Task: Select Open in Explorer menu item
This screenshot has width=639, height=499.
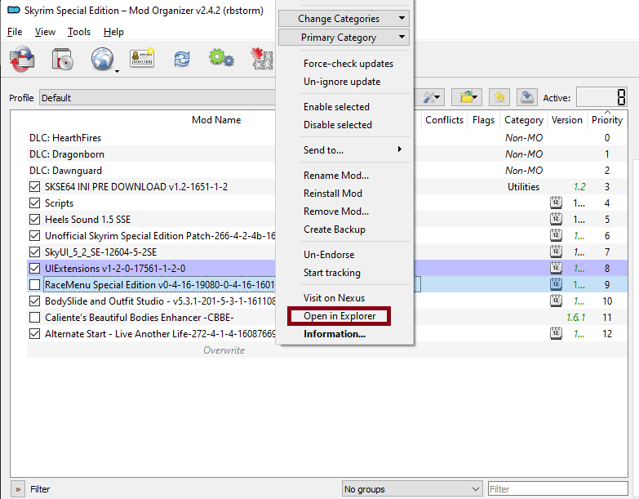Action: (x=339, y=316)
